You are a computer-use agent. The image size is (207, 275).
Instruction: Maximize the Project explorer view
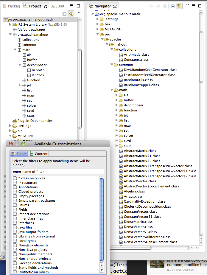pos(78,6)
